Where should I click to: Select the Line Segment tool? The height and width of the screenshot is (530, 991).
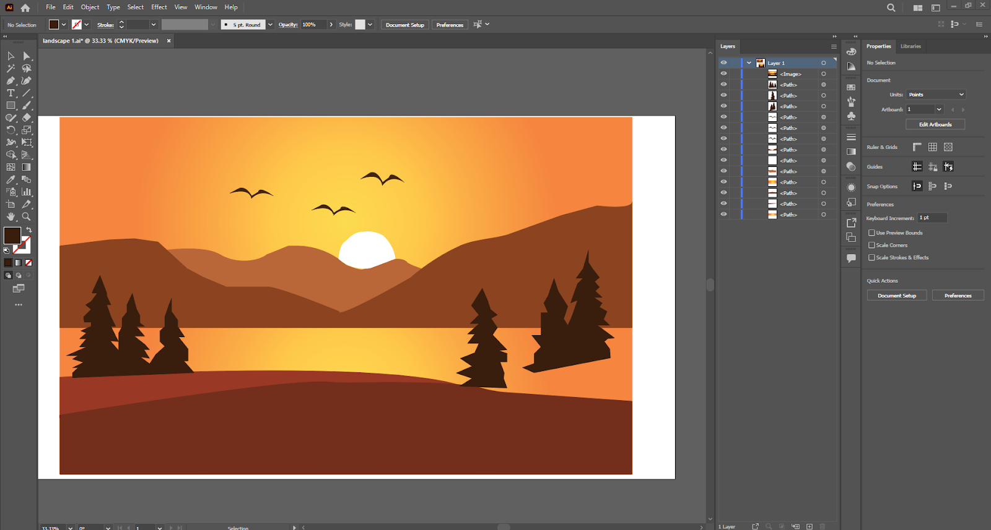pos(27,93)
